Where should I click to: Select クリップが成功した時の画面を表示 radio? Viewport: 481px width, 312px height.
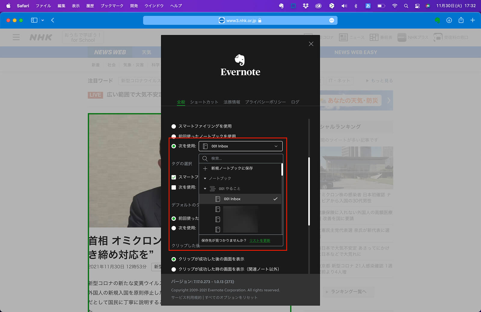click(173, 269)
